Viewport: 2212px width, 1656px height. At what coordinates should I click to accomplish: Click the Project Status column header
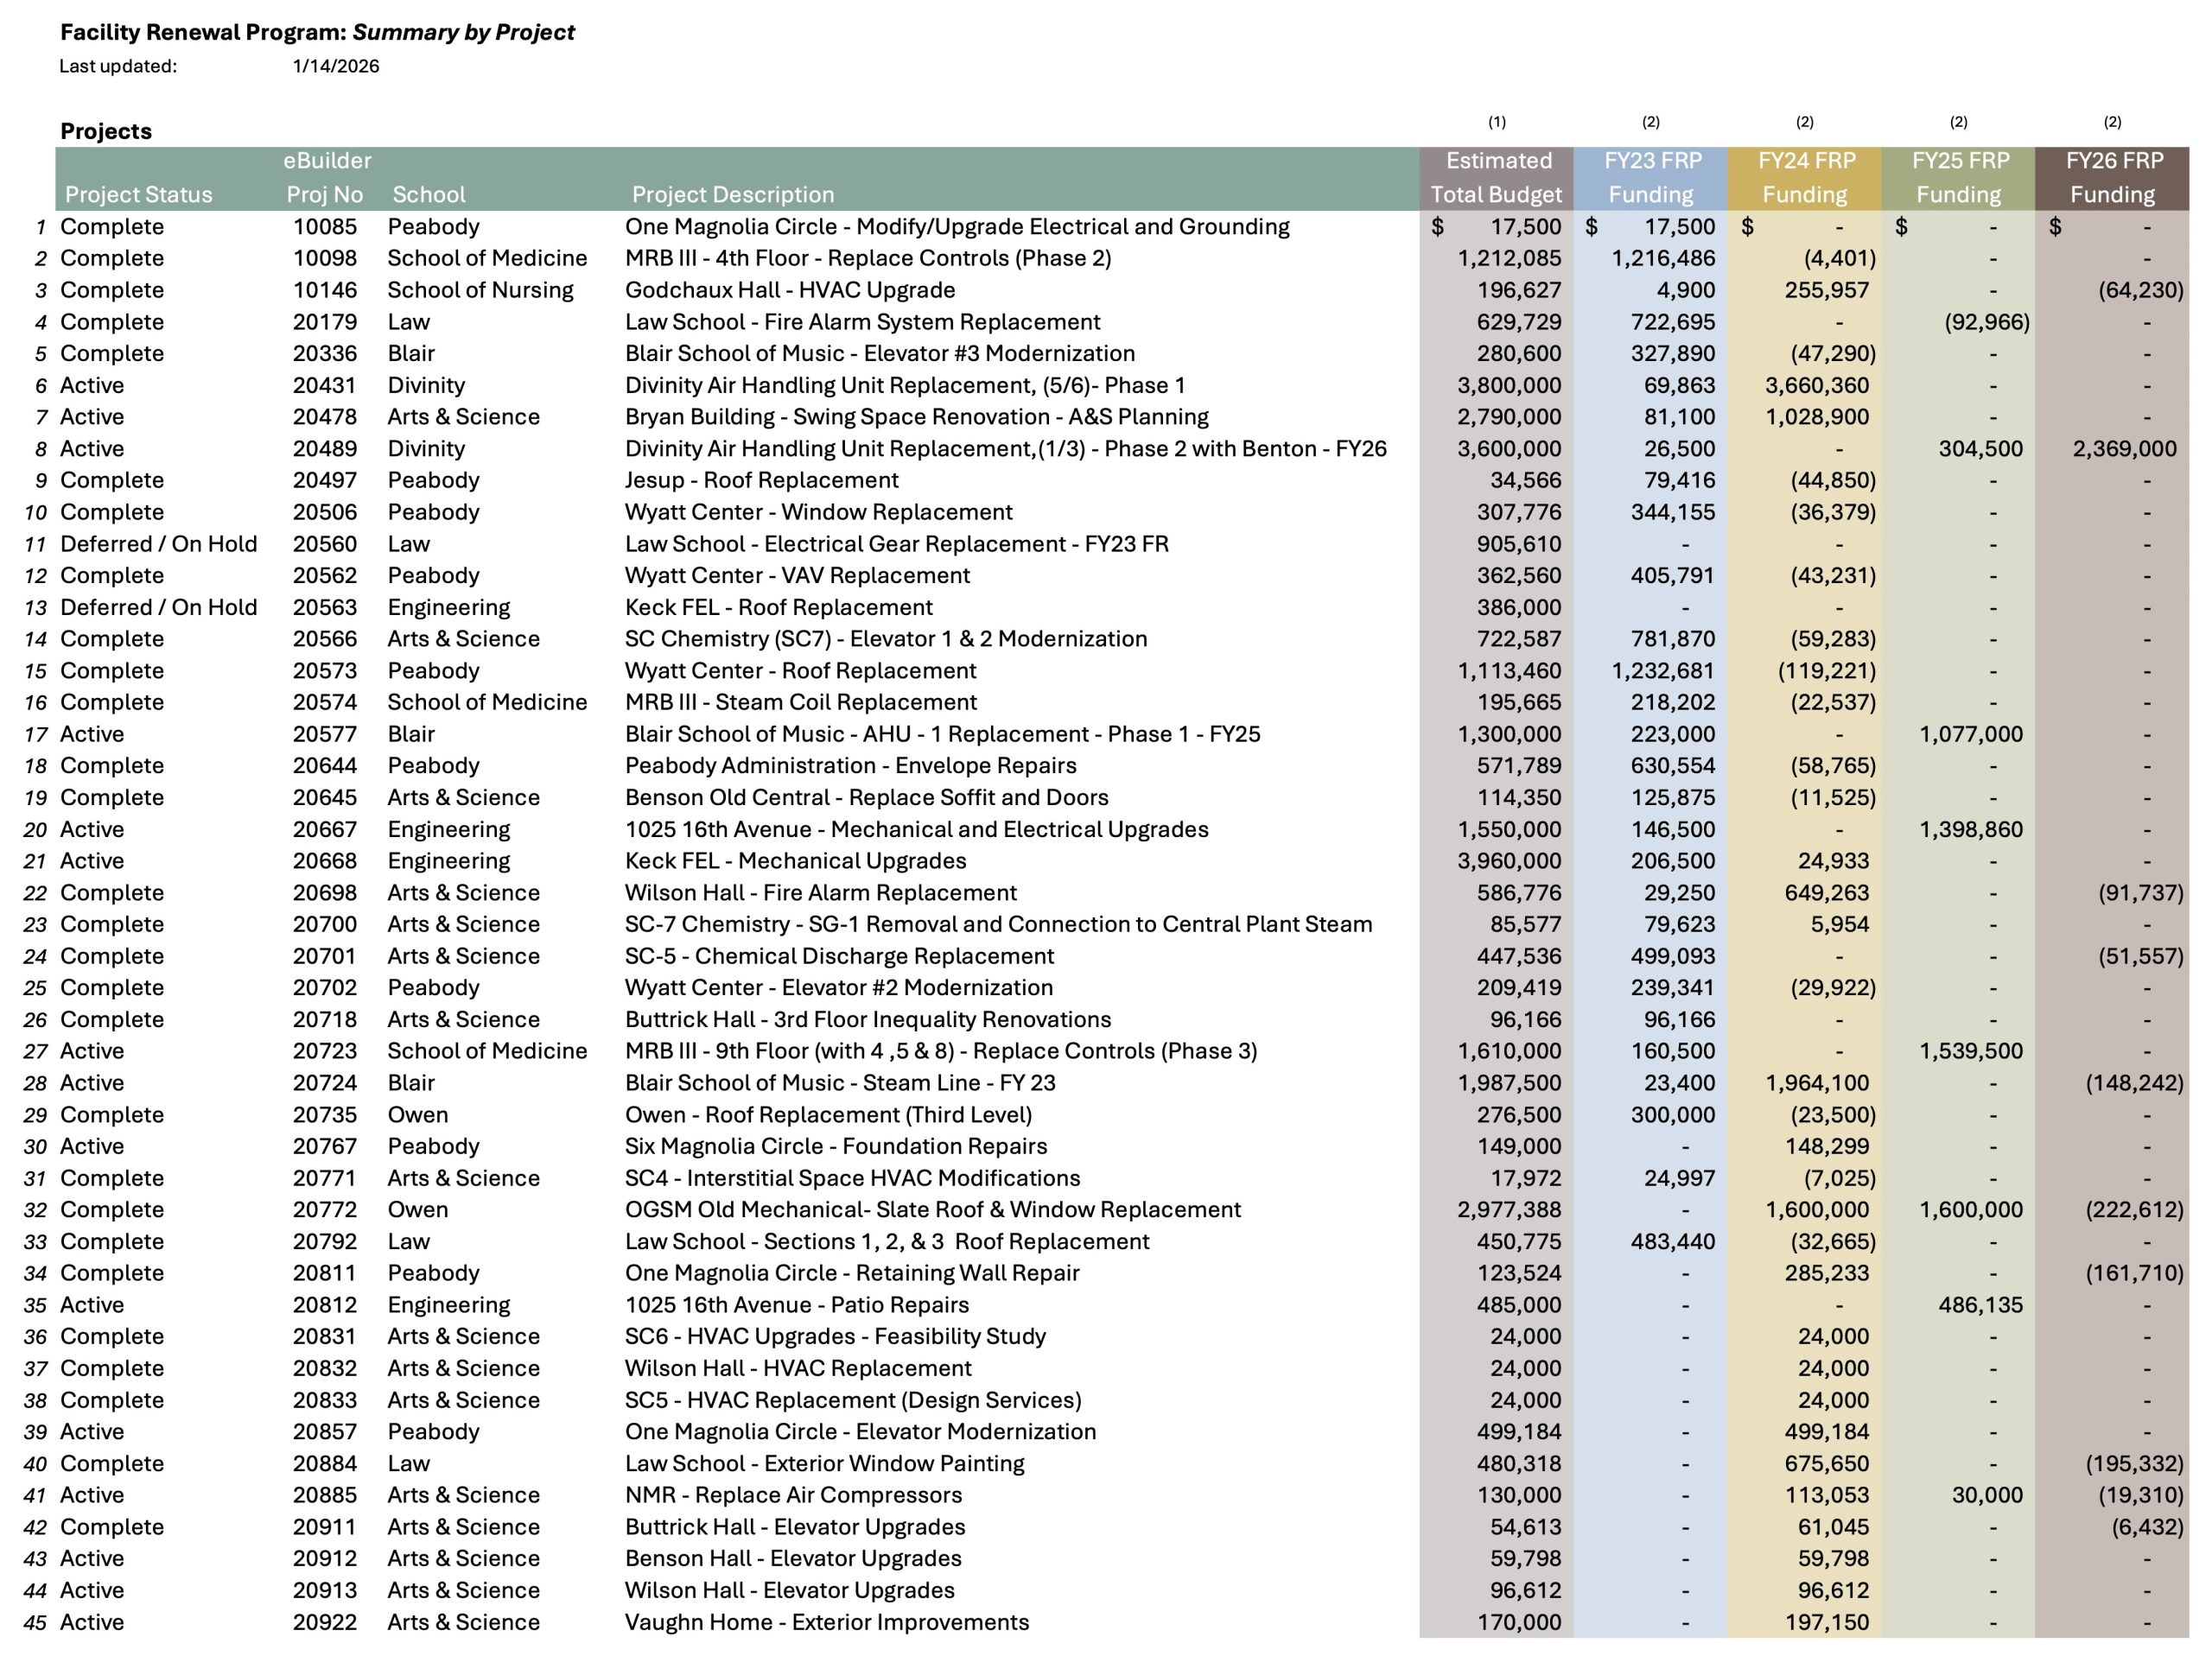[x=139, y=194]
